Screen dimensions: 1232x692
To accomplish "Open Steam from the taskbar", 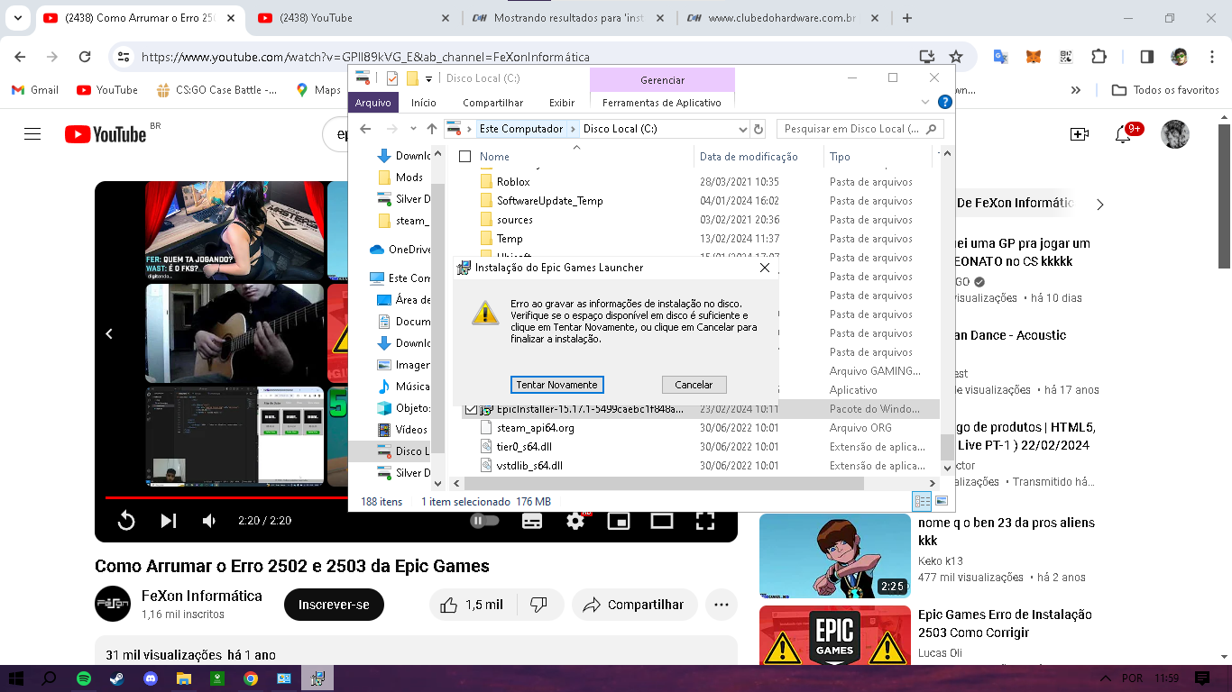I will point(117,678).
